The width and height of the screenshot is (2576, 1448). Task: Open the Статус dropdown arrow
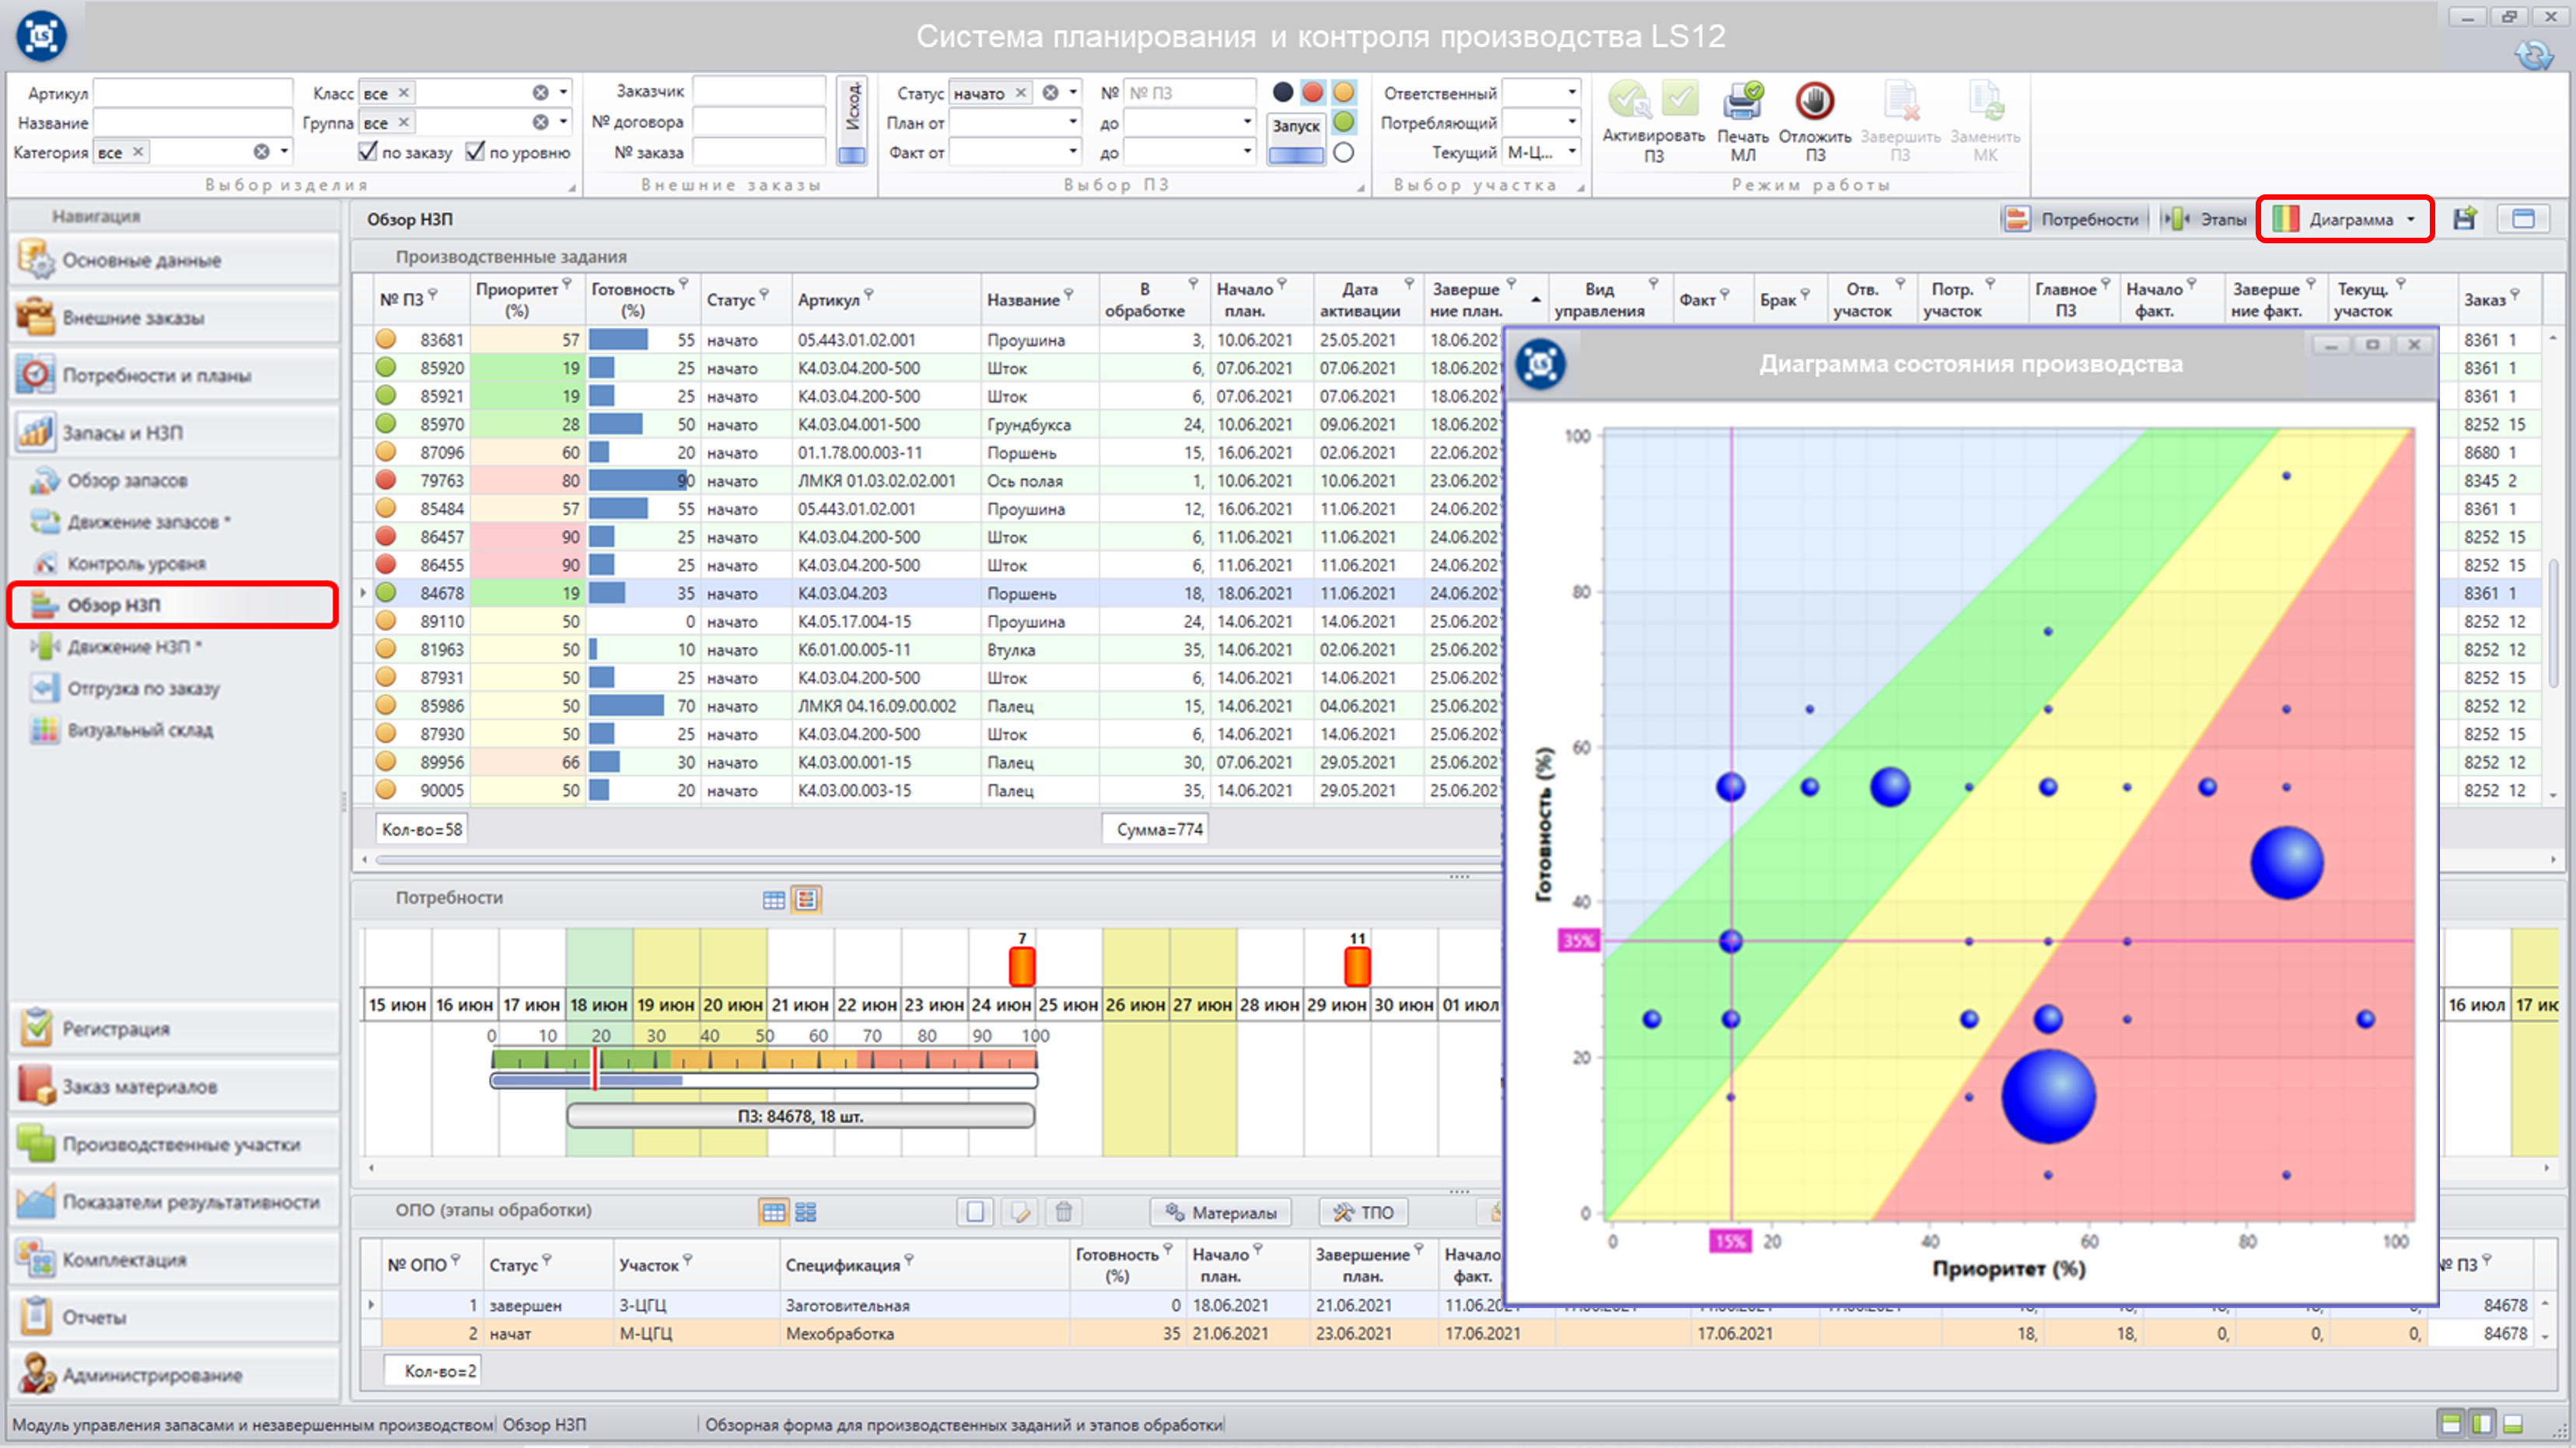coord(1073,92)
